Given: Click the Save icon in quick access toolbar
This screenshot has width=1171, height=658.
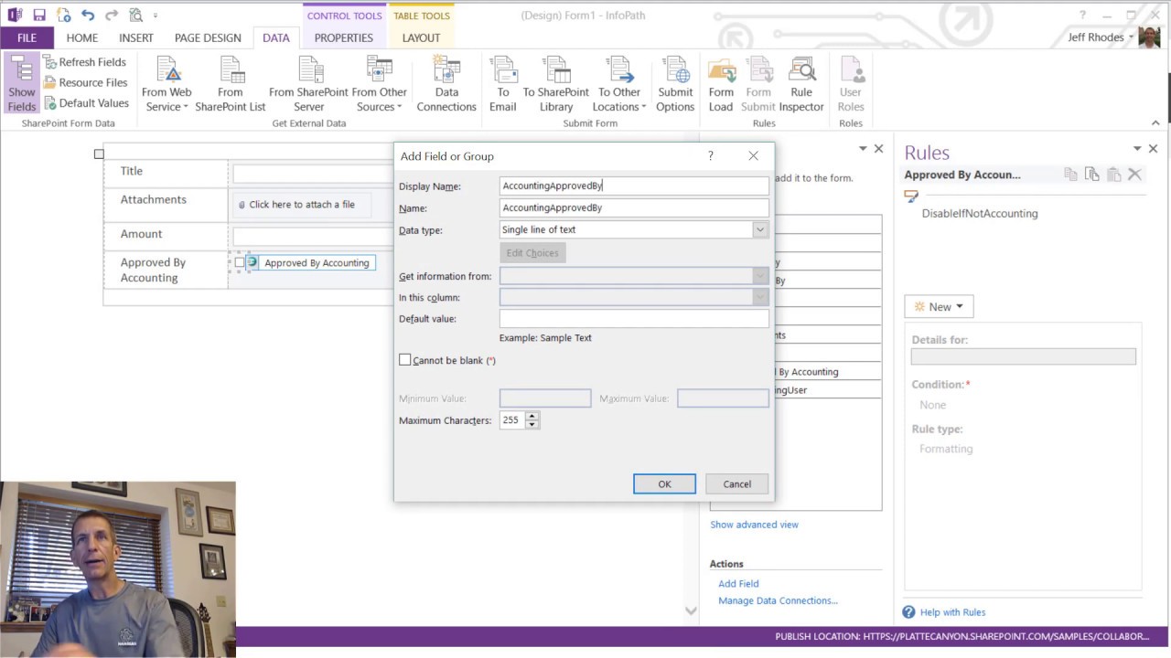Looking at the screenshot, I should 39,15.
